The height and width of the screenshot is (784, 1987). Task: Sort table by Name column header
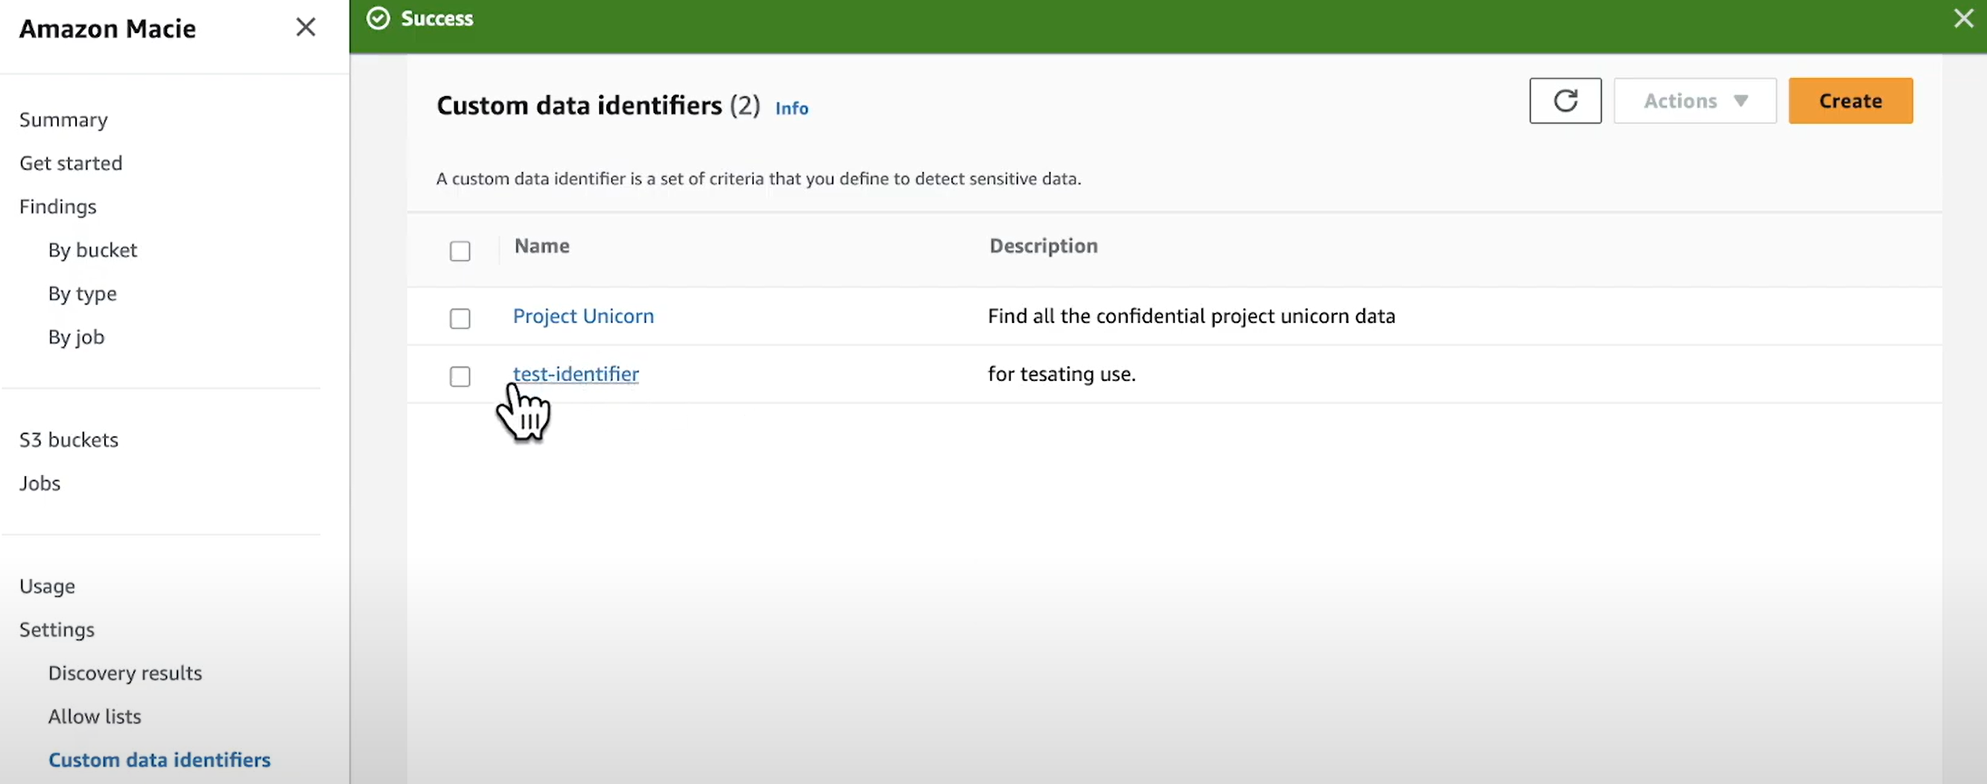[541, 246]
